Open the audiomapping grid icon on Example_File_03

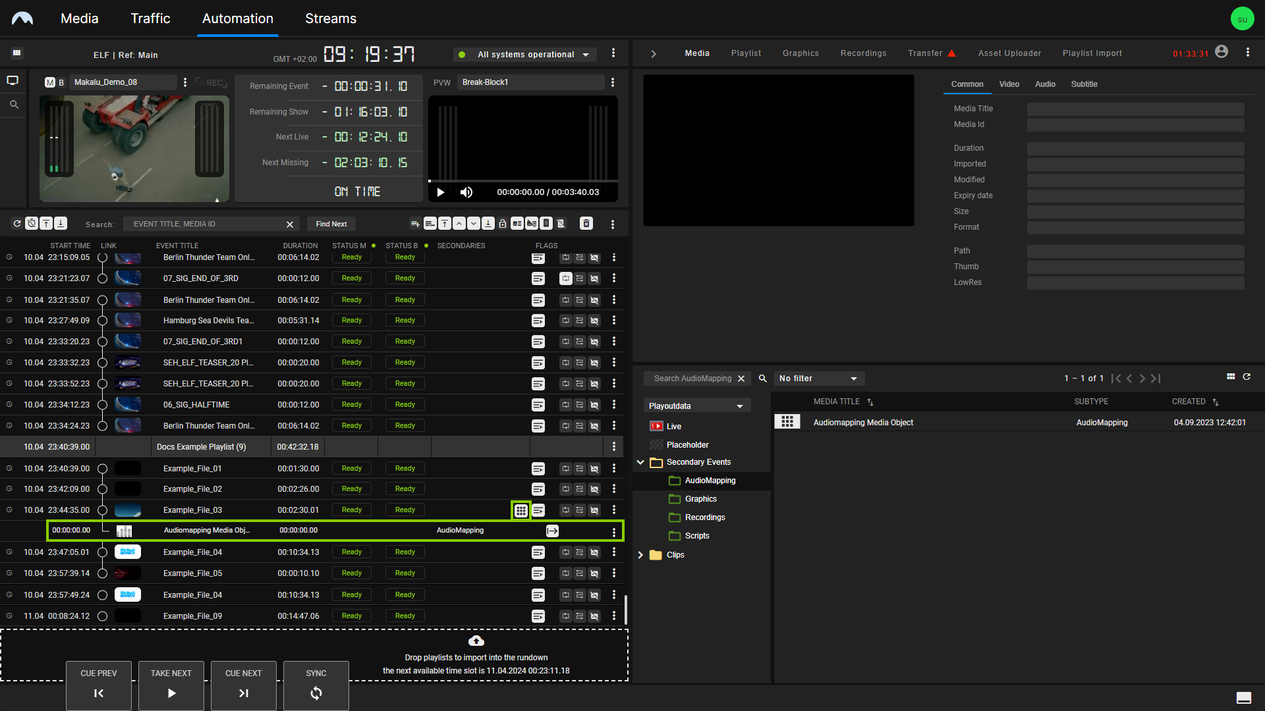tap(521, 510)
